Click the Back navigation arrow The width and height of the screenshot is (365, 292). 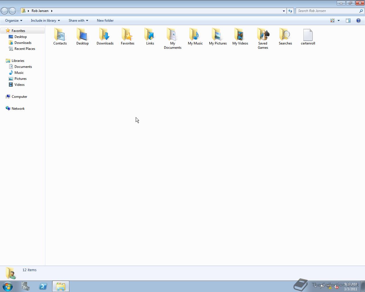tap(4, 11)
